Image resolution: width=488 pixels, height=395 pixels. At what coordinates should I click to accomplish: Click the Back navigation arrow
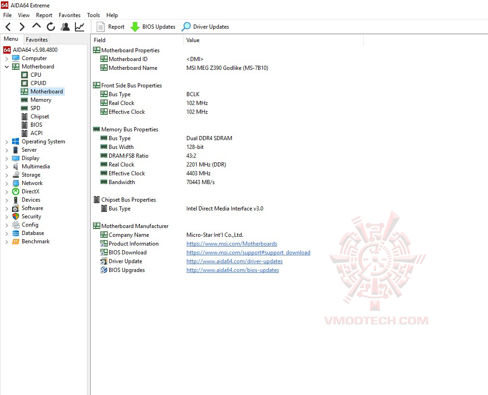pos(8,27)
